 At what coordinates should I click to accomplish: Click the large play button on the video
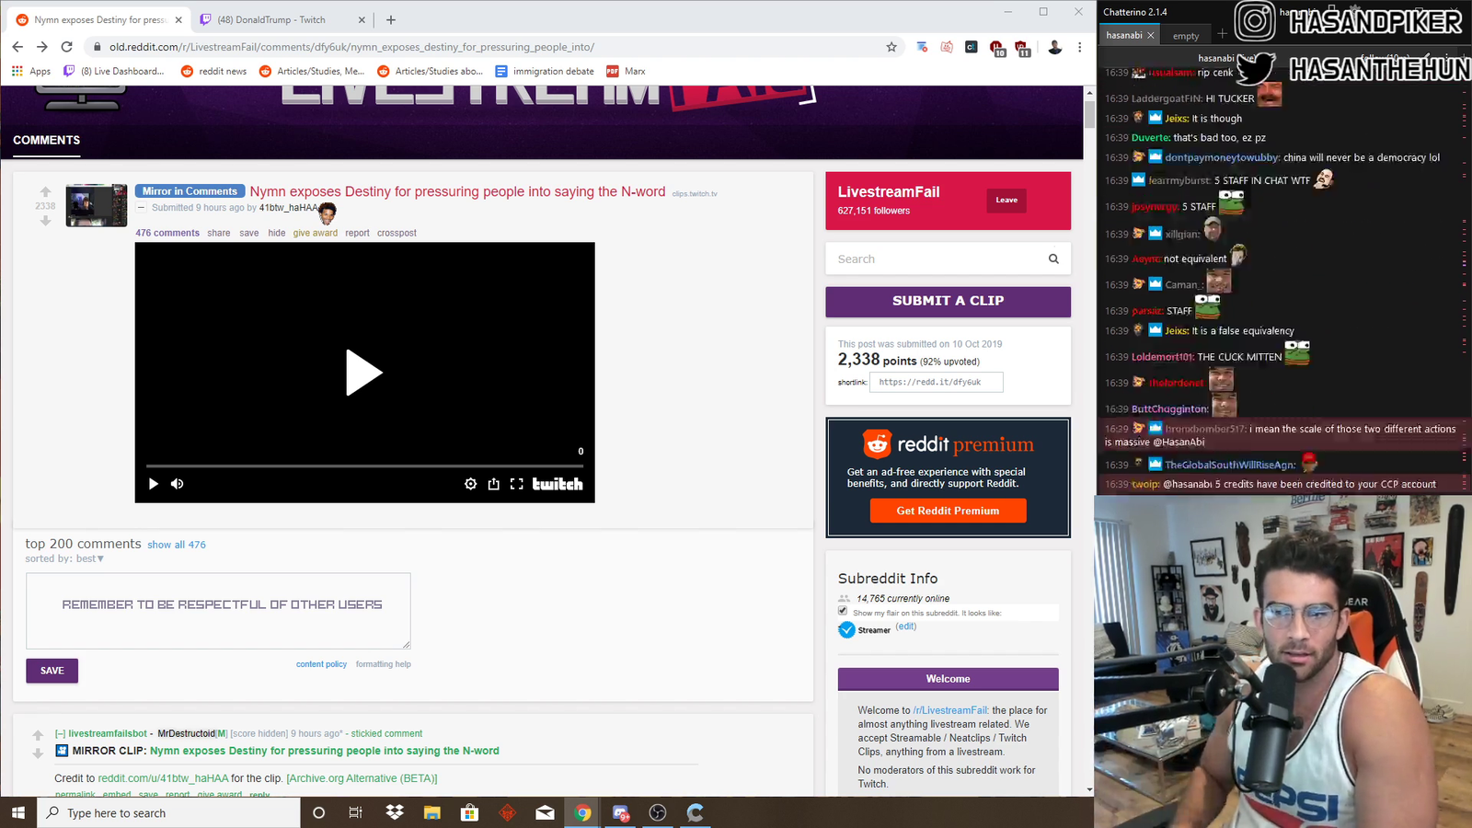click(x=363, y=373)
